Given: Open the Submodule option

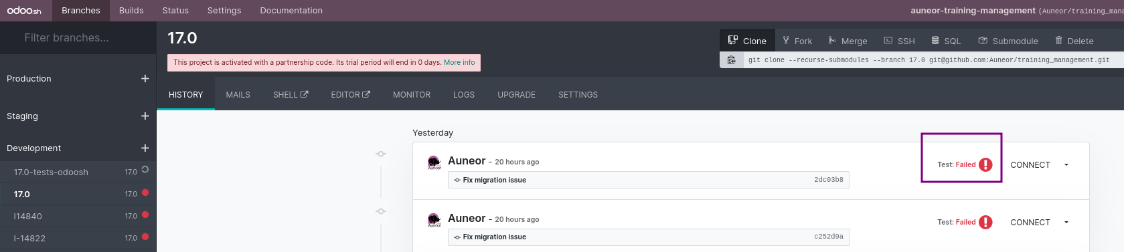Looking at the screenshot, I should [x=1008, y=41].
